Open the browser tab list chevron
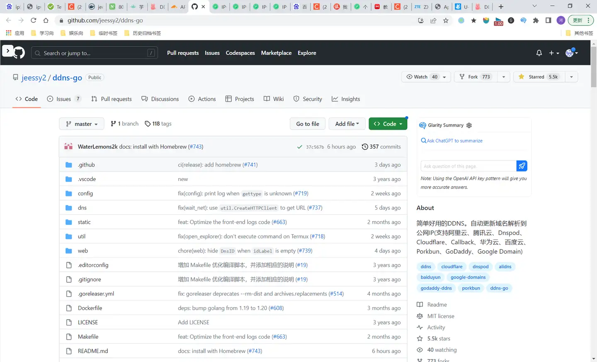 click(534, 6)
